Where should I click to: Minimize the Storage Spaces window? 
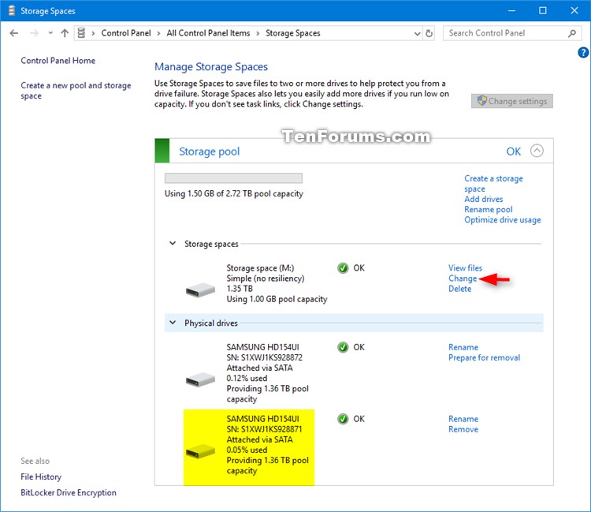point(511,10)
